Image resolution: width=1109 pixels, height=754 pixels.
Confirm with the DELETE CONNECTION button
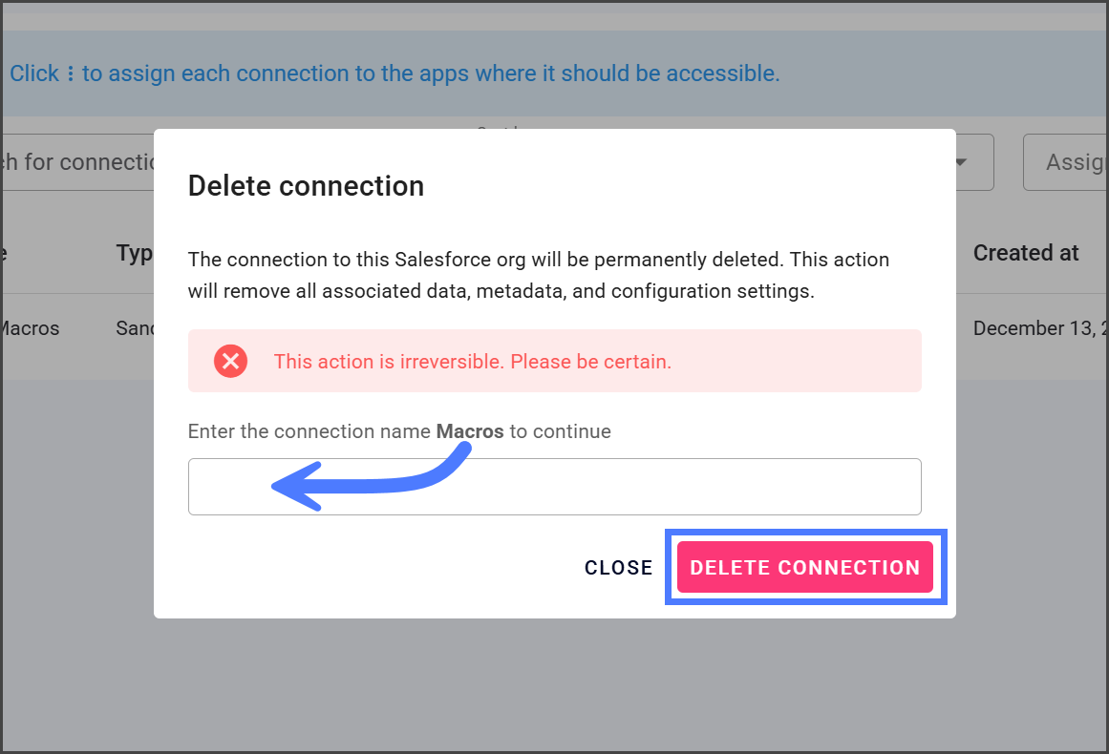[804, 568]
